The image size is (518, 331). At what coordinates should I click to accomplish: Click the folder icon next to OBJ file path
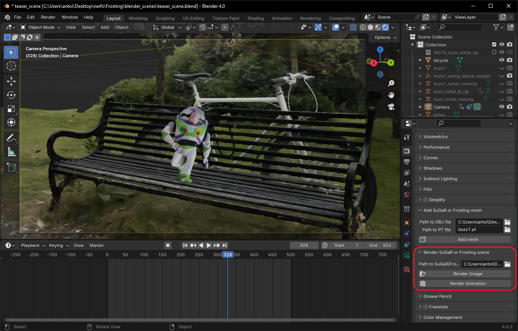click(x=507, y=222)
